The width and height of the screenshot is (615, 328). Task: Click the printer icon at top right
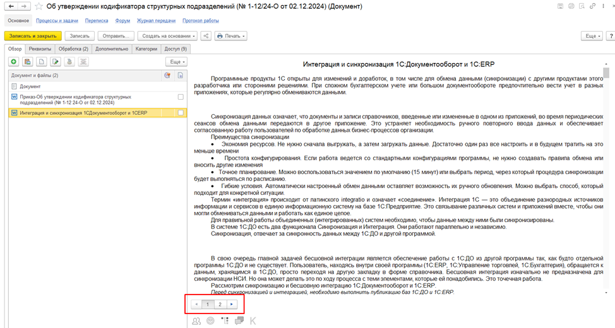tap(571, 6)
